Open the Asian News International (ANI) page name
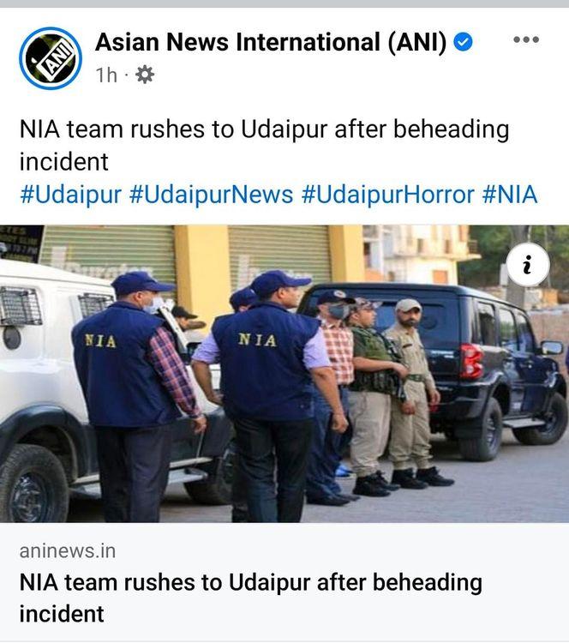Image resolution: width=569 pixels, height=643 pixels. 271,42
